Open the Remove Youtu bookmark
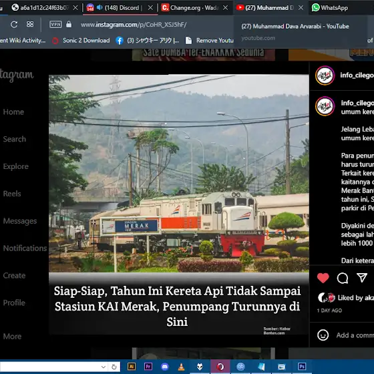The height and width of the screenshot is (374, 374). tap(210, 41)
